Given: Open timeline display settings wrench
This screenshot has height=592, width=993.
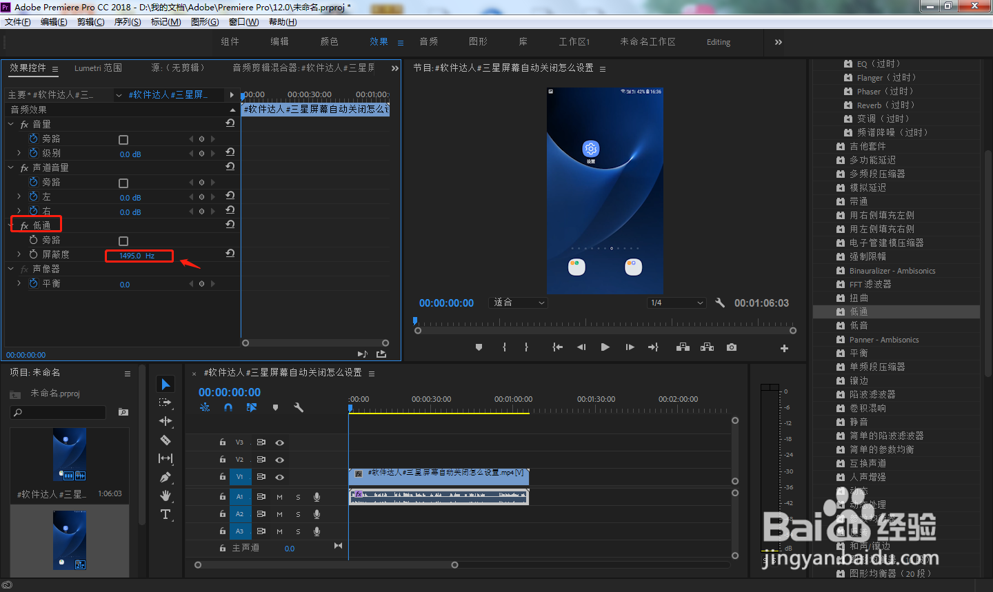Looking at the screenshot, I should tap(299, 407).
